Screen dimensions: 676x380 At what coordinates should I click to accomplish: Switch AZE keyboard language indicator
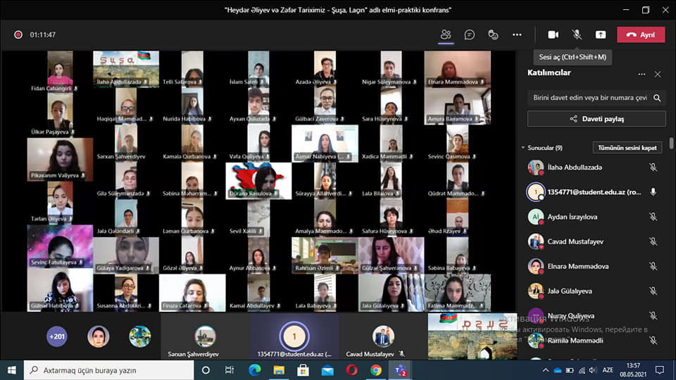click(x=608, y=370)
